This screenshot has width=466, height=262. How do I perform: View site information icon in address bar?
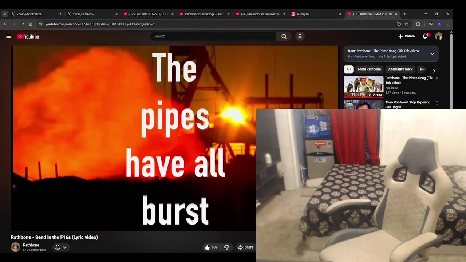tap(41, 24)
